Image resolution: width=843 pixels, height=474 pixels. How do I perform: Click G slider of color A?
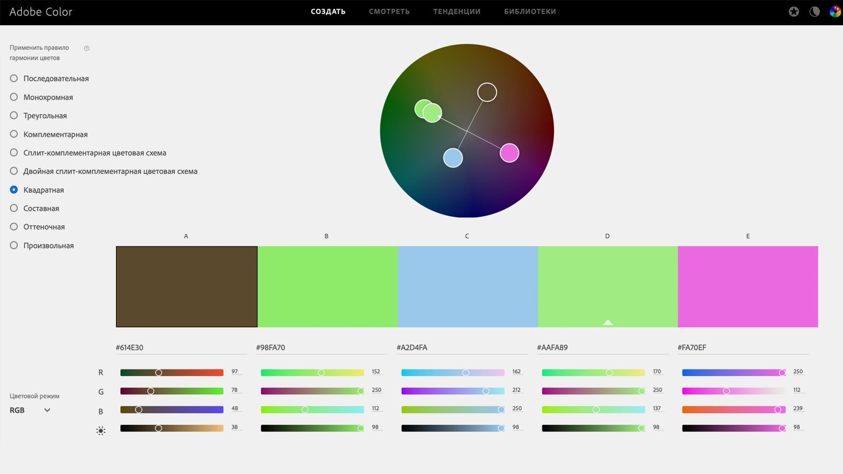click(x=172, y=391)
